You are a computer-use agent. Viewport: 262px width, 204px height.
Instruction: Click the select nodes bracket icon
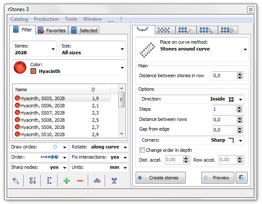point(49,181)
